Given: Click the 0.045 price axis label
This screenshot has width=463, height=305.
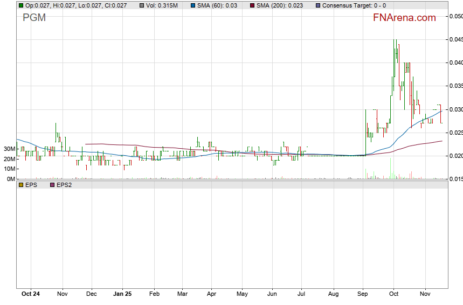Looking at the screenshot, I should tap(456, 39).
